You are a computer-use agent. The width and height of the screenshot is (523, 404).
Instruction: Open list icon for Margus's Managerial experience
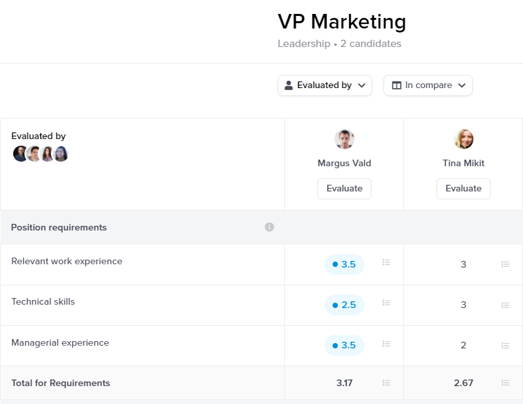(x=387, y=344)
